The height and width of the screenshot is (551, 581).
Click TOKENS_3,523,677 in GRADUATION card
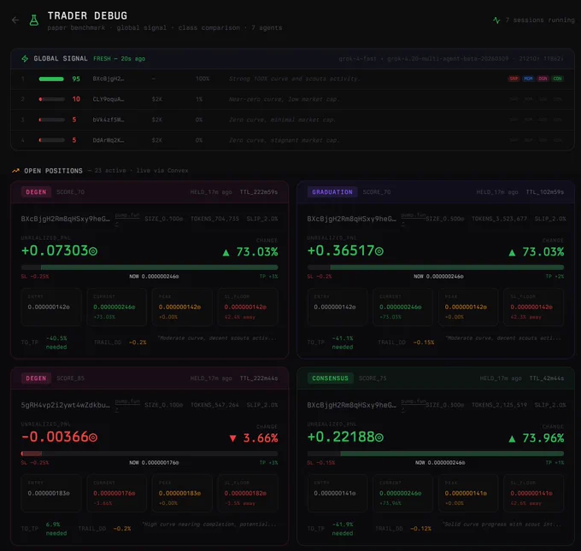(x=499, y=219)
